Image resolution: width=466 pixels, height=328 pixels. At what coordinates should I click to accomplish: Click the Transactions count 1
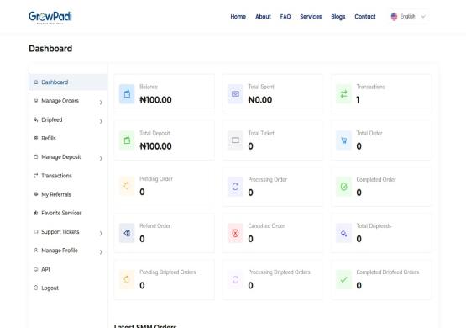click(359, 100)
